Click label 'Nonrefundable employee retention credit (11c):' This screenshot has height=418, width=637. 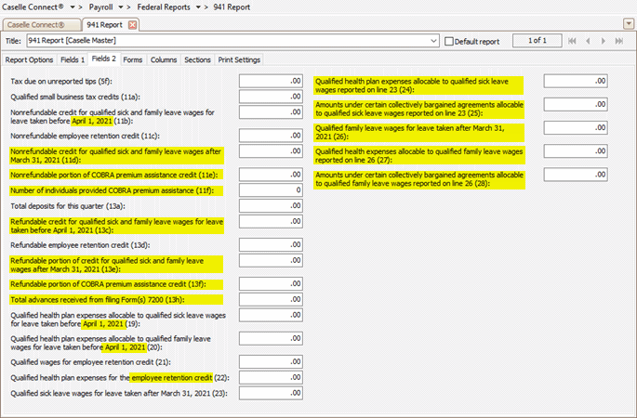pos(85,136)
